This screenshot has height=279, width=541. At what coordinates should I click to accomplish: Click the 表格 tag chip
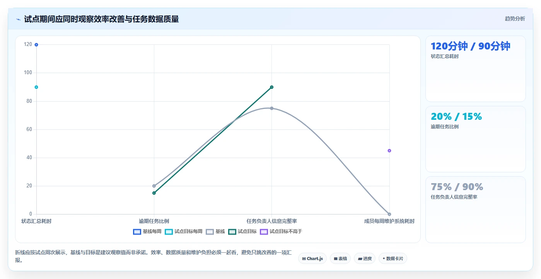(340, 259)
